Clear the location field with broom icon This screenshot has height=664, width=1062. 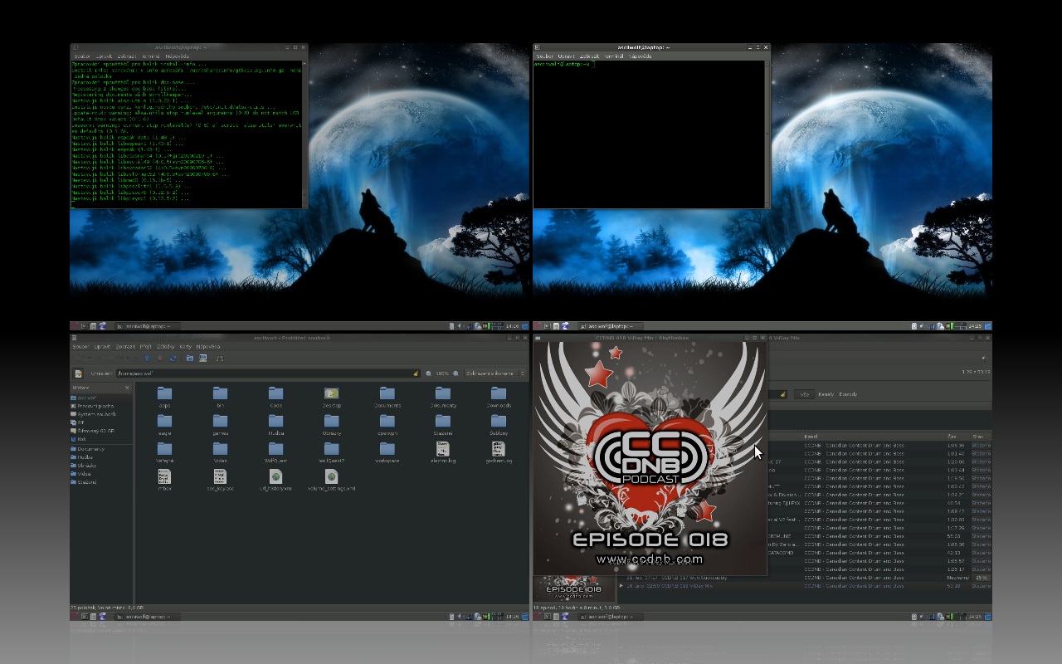tap(416, 373)
